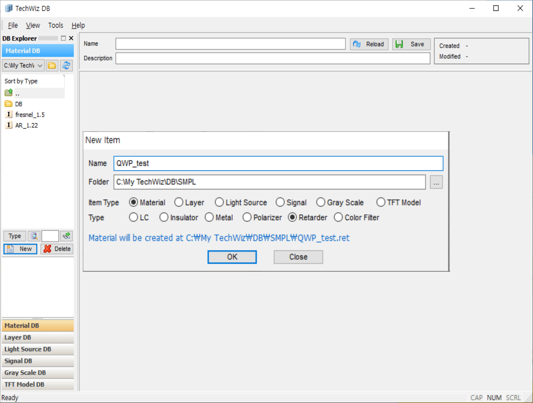Switch to the Light Source DB tab
533x403 pixels.
(28, 349)
